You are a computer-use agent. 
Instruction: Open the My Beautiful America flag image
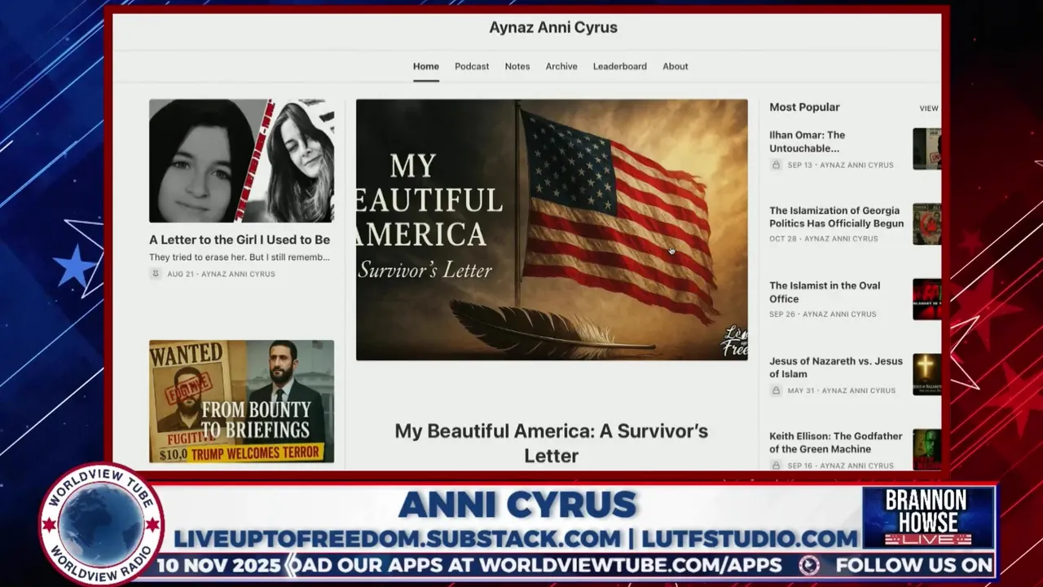(552, 230)
